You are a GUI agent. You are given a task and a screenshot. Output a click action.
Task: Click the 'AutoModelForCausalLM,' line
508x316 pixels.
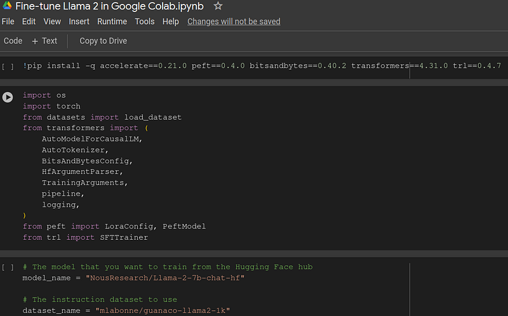click(x=92, y=139)
